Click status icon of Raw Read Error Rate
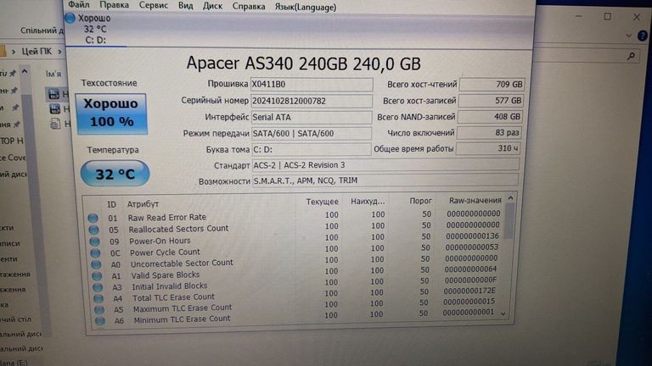 pyautogui.click(x=93, y=218)
